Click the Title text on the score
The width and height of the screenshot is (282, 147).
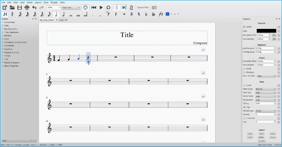click(x=127, y=35)
